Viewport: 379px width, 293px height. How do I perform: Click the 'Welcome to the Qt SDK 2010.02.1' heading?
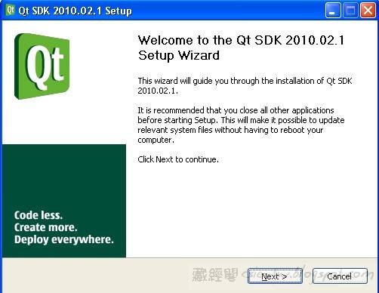click(x=241, y=48)
